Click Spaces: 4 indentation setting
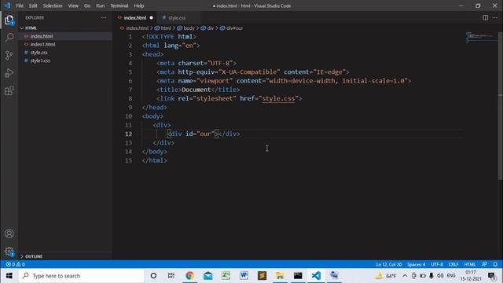The width and height of the screenshot is (503, 283). (x=416, y=264)
